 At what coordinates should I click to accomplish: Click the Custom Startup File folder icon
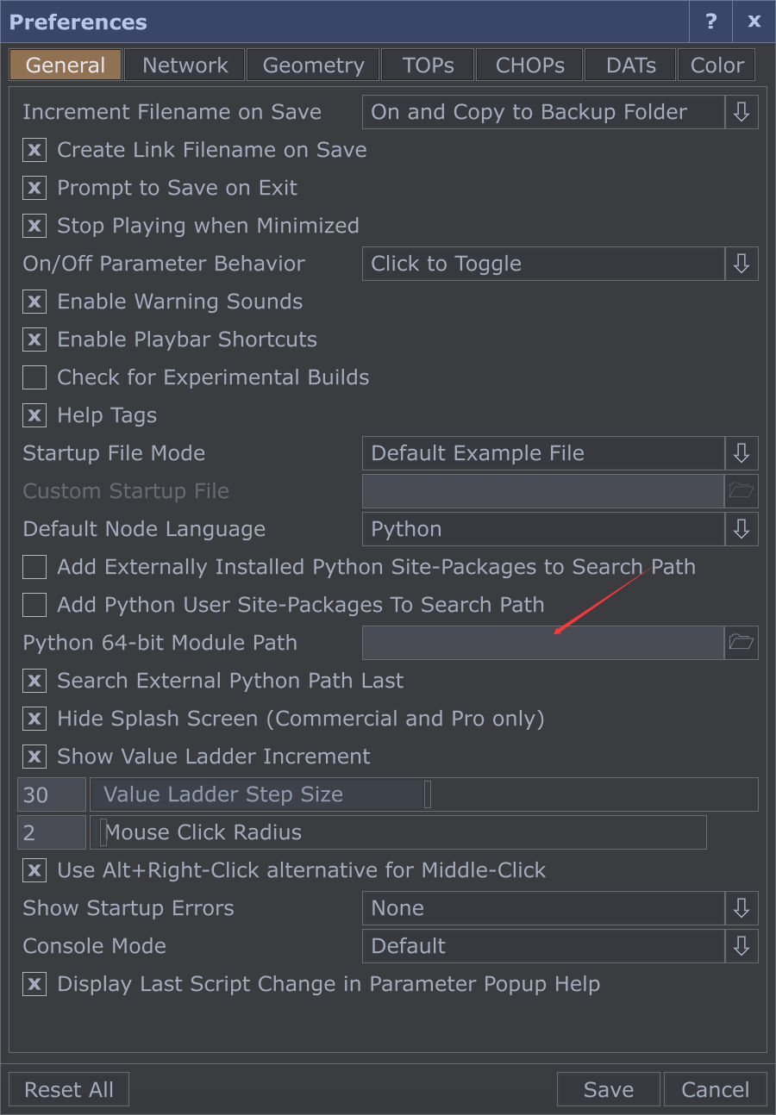(x=742, y=491)
